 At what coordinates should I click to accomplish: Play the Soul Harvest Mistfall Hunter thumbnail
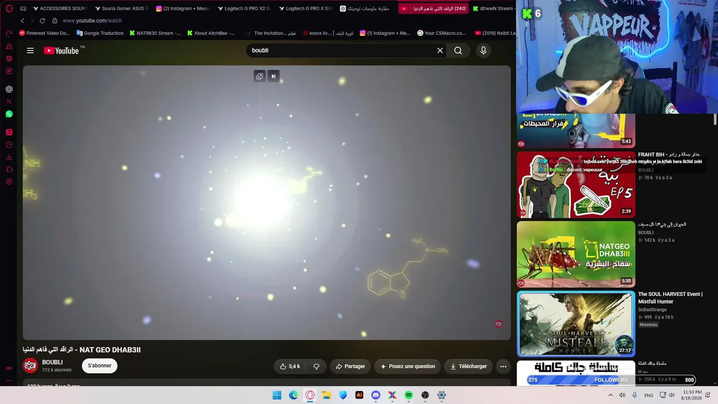[x=576, y=324]
